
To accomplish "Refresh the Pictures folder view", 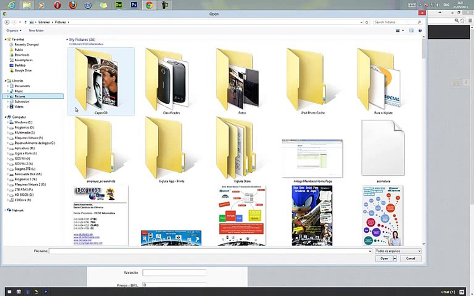I will pos(367,22).
